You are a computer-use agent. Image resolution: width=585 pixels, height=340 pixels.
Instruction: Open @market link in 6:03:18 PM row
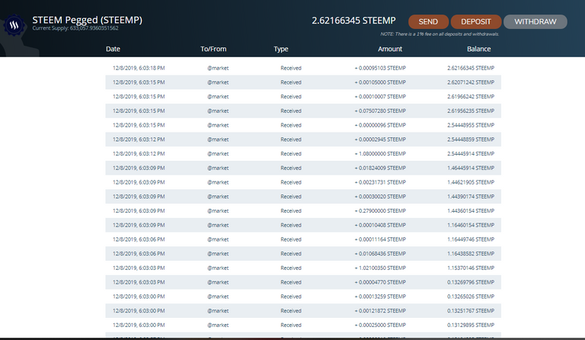tap(218, 69)
